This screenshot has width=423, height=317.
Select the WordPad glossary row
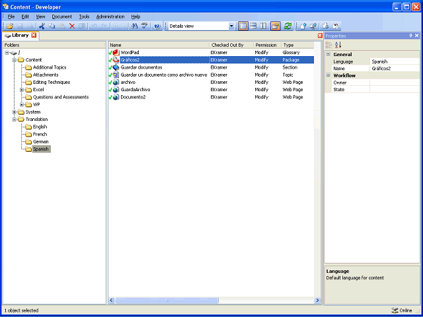tap(211, 53)
